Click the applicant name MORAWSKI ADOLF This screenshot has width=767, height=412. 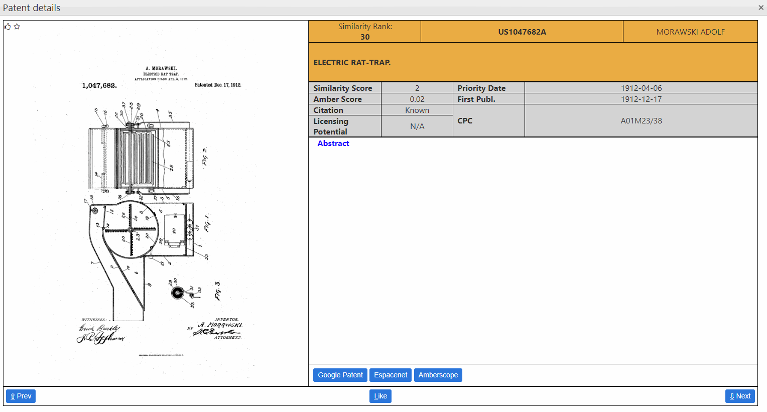[x=690, y=32]
